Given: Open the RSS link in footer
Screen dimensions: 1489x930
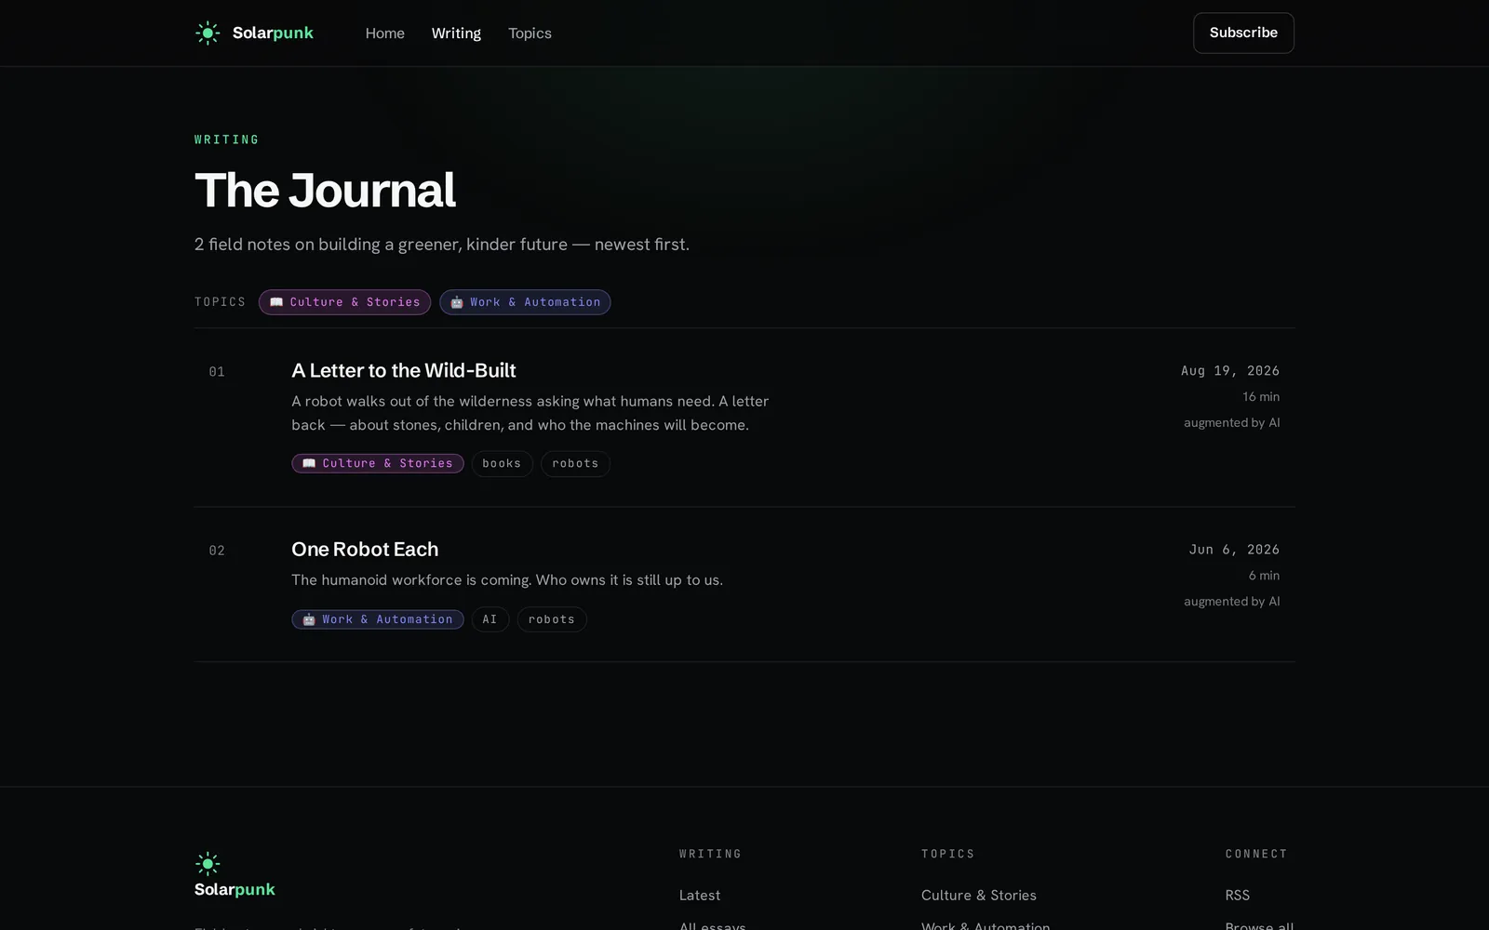Looking at the screenshot, I should tap(1238, 895).
